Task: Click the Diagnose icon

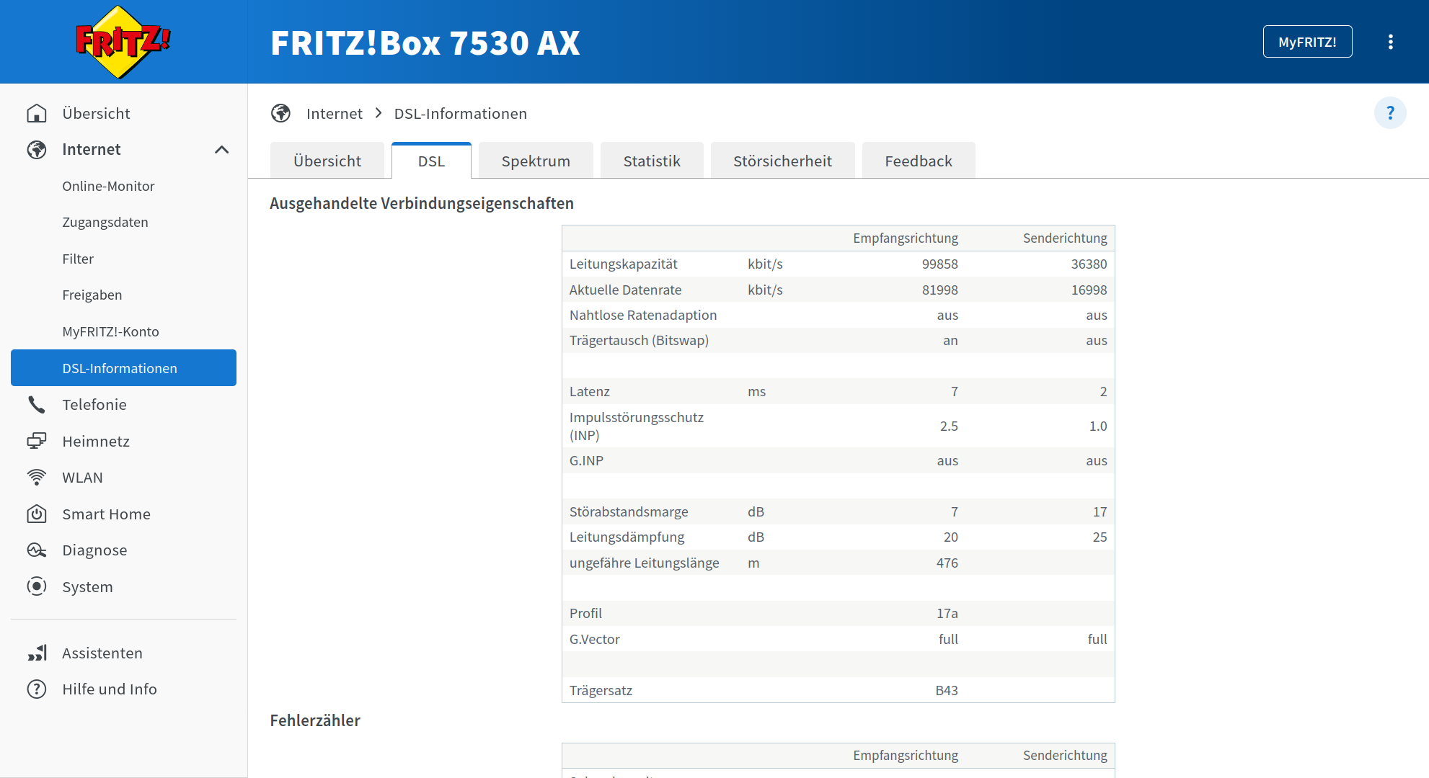Action: click(x=37, y=550)
